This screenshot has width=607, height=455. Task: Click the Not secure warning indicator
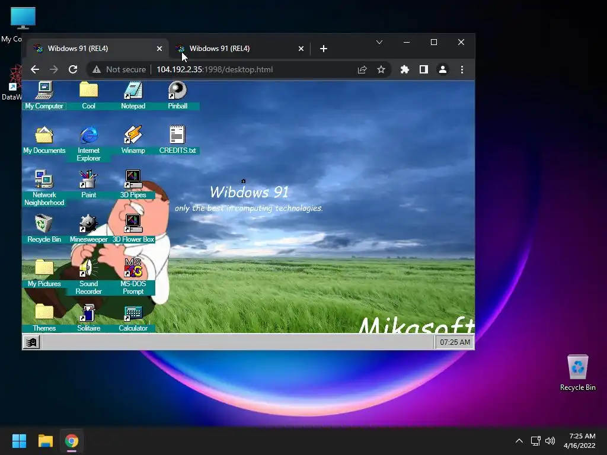coord(119,70)
